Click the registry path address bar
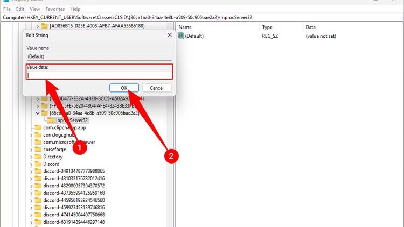Screen dimensions: 404x227 (202, 17)
